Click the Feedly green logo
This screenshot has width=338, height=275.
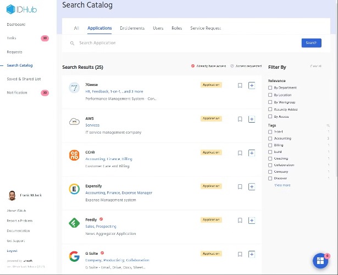pyautogui.click(x=74, y=223)
